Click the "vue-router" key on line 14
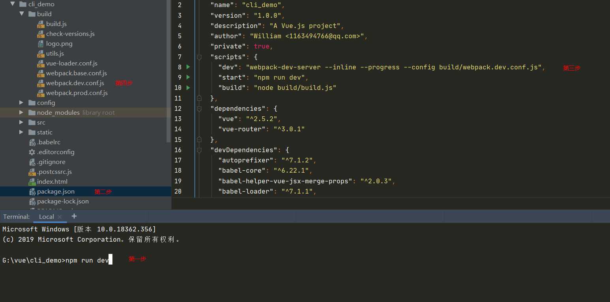The height and width of the screenshot is (302, 610). point(241,129)
